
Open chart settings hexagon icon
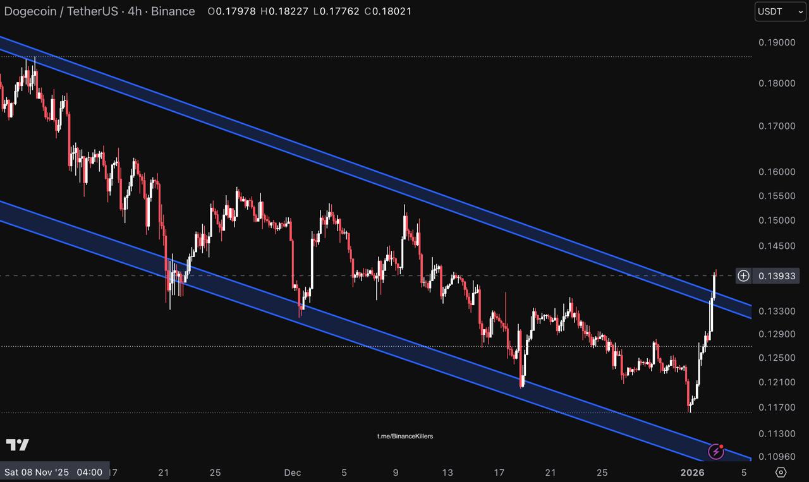(781, 472)
